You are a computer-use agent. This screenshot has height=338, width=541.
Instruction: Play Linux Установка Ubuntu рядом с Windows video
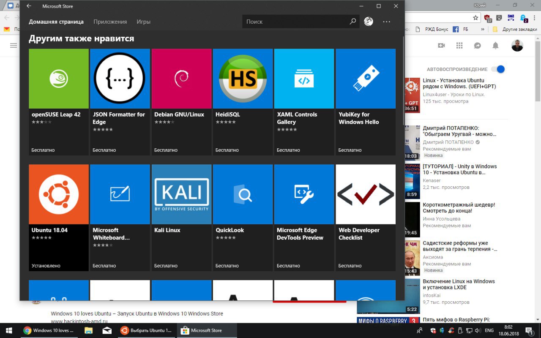click(459, 84)
